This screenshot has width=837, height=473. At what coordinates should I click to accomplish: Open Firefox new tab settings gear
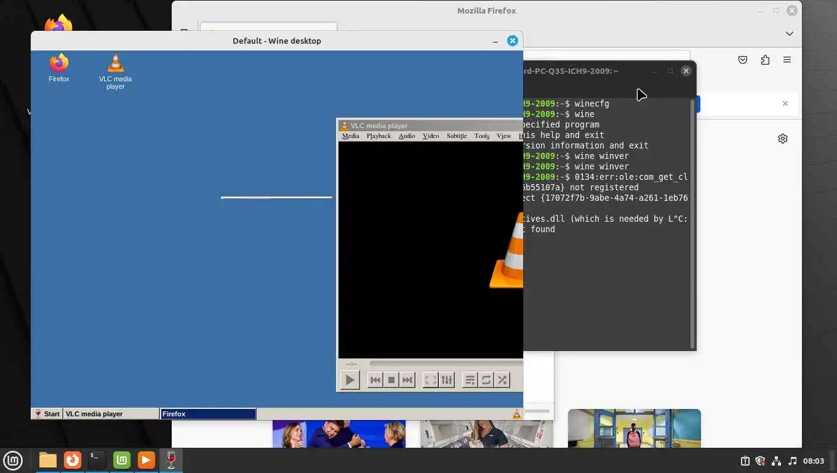pos(783,139)
